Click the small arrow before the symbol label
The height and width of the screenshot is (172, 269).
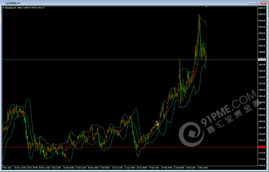(4, 8)
